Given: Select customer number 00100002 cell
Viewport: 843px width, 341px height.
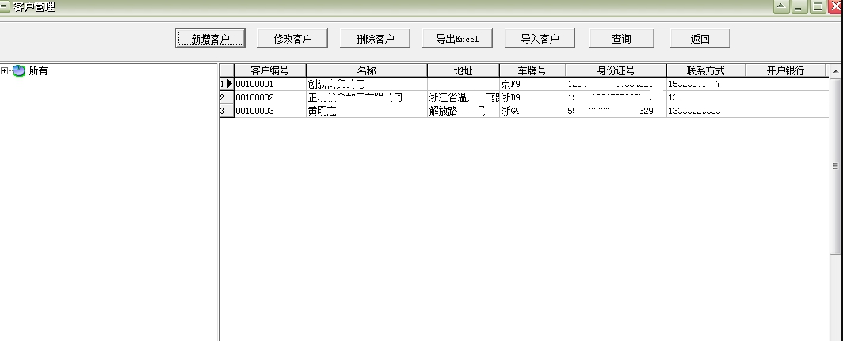Looking at the screenshot, I should point(270,97).
